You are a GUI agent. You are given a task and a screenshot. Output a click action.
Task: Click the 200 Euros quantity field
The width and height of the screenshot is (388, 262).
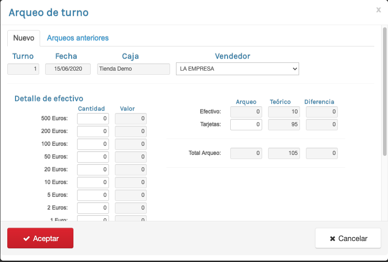93,132
